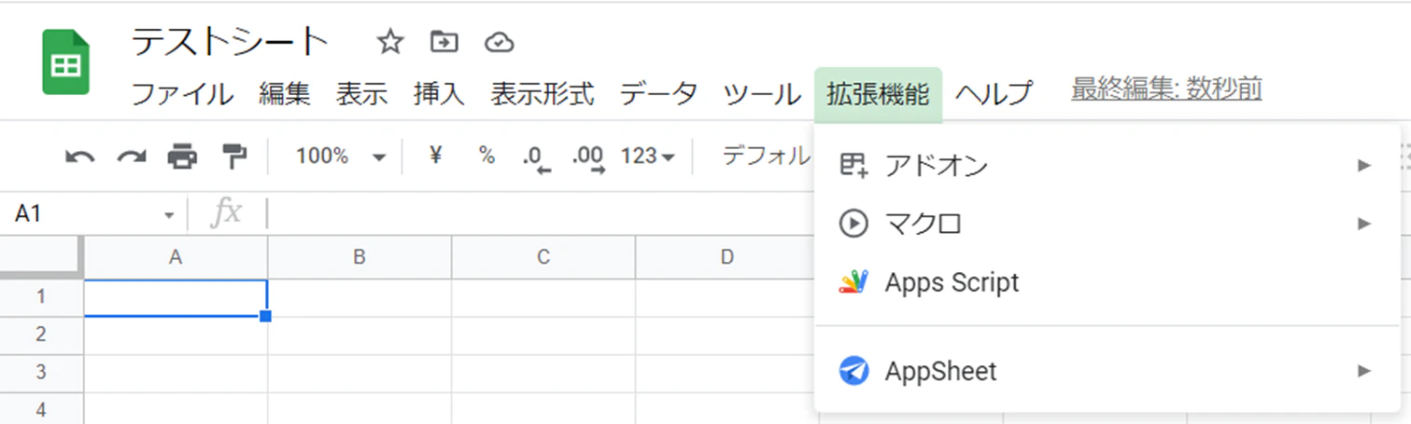The height and width of the screenshot is (424, 1411).
Task: Activate the paint format tool
Action: [233, 157]
